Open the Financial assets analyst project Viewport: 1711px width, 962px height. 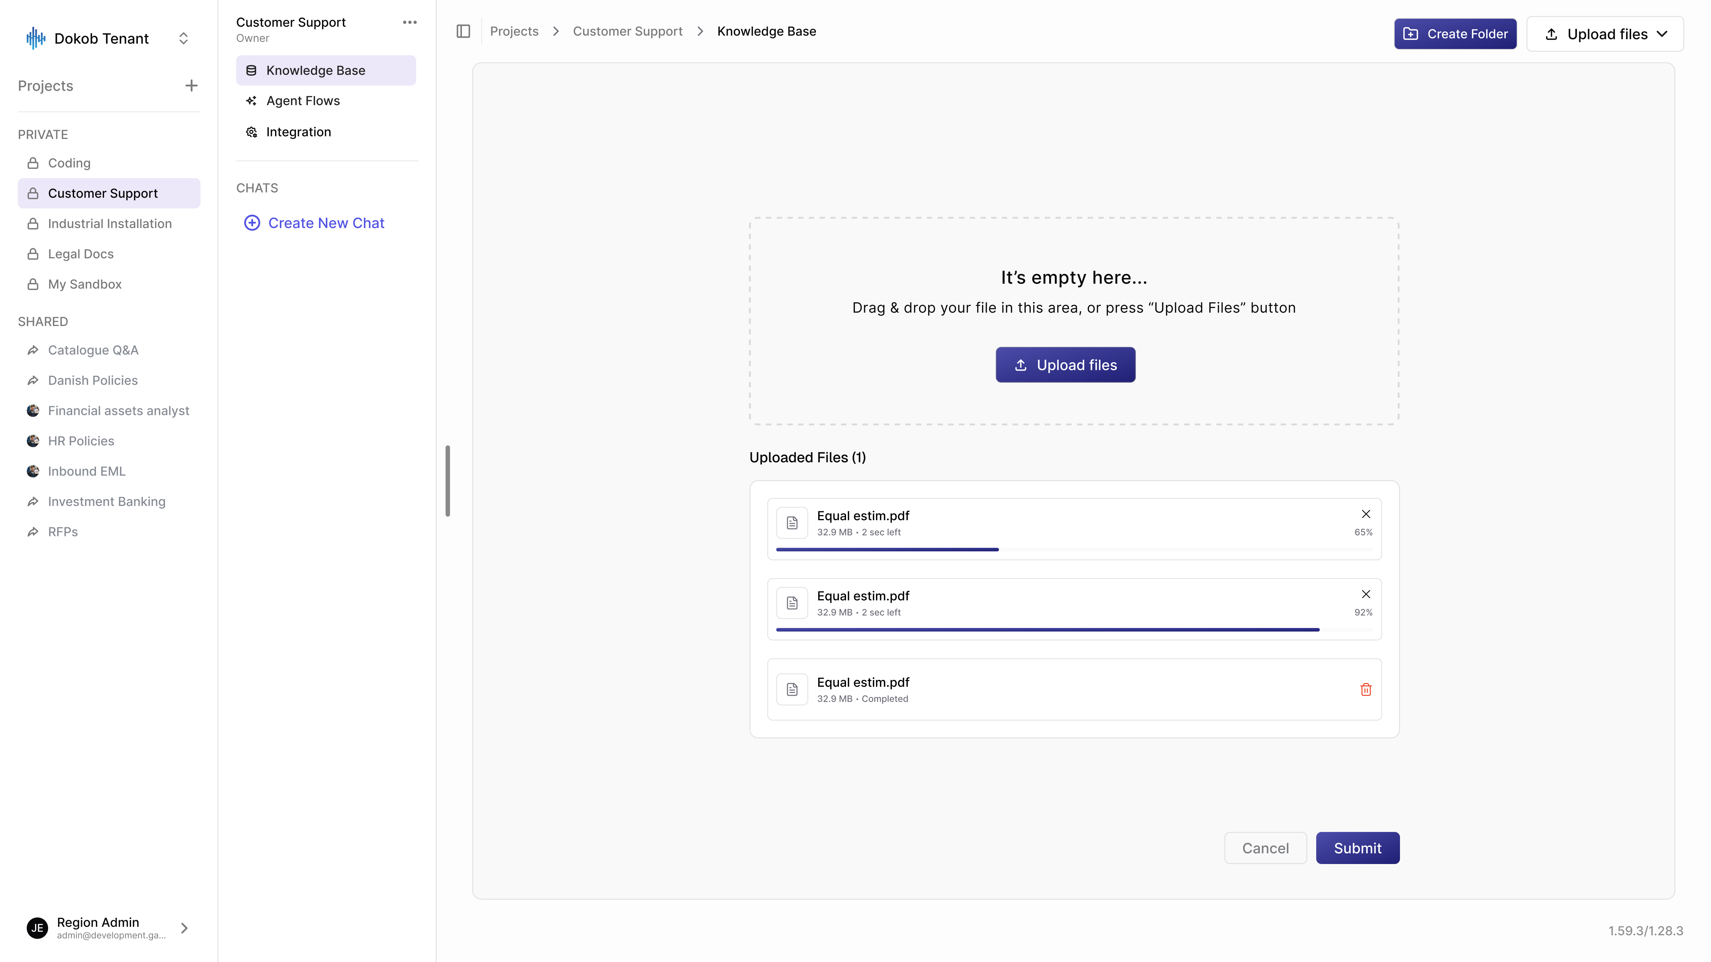[109, 410]
